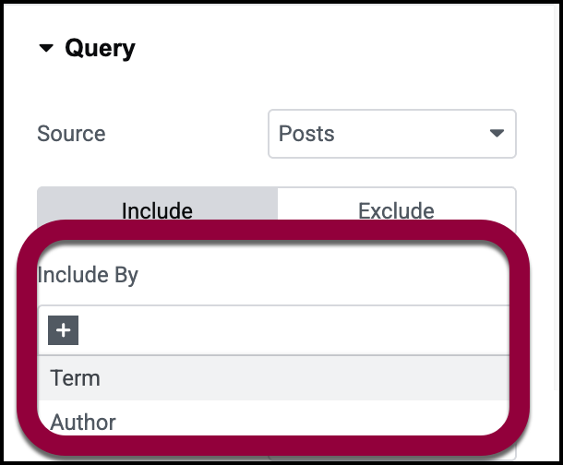Image resolution: width=563 pixels, height=465 pixels.
Task: Select Author from the Include By list
Action: (83, 422)
